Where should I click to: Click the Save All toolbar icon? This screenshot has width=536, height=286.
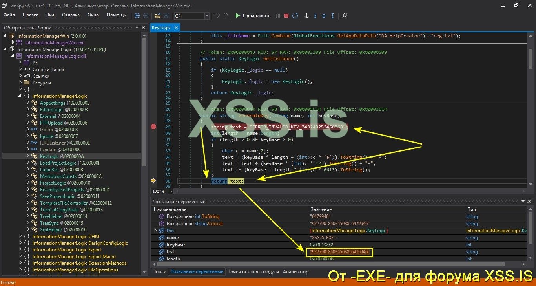(166, 16)
